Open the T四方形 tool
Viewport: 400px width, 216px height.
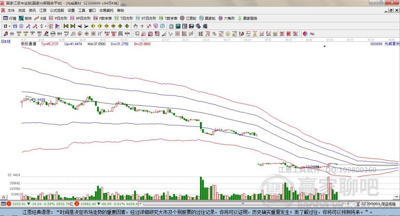[x=124, y=18]
